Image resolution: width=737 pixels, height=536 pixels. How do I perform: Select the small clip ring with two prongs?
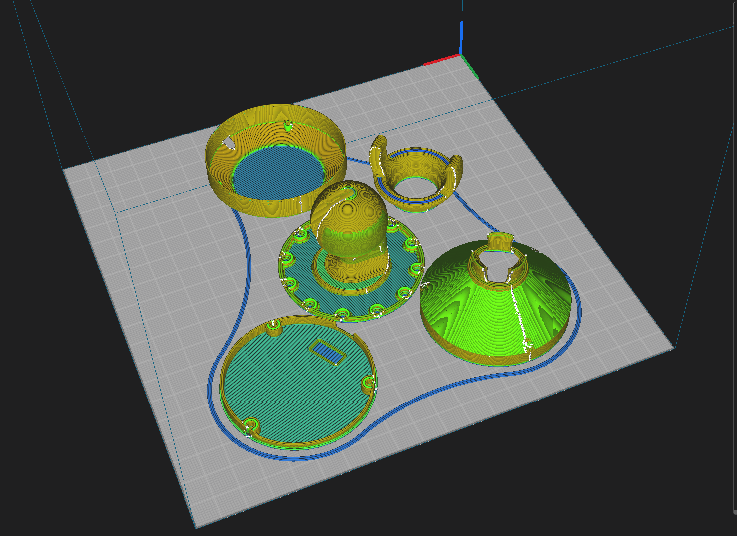click(415, 175)
